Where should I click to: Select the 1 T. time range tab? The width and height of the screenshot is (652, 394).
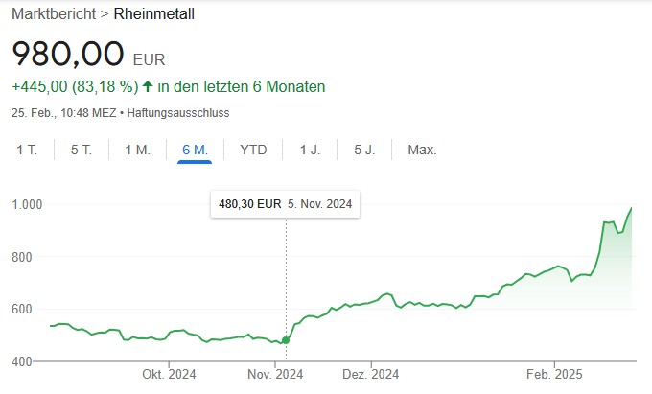point(28,150)
